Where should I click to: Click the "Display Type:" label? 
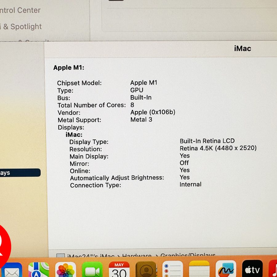(x=89, y=142)
